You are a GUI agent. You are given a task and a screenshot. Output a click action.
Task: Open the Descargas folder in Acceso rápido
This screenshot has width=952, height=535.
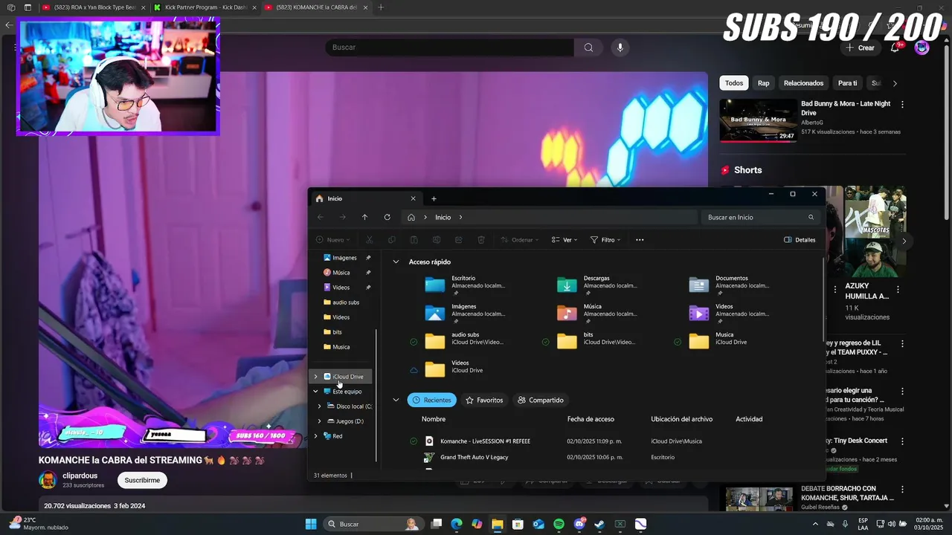[599, 285]
